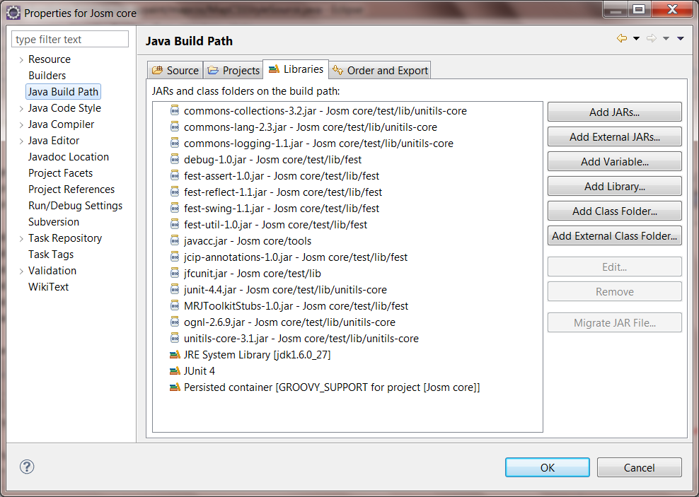Click the jar icon beside jfcunit.jar
Image resolution: width=699 pixels, height=497 pixels.
[175, 274]
